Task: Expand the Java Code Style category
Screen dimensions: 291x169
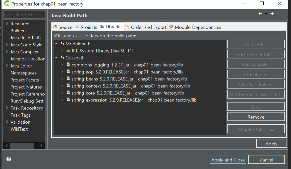Action: coord(7,45)
